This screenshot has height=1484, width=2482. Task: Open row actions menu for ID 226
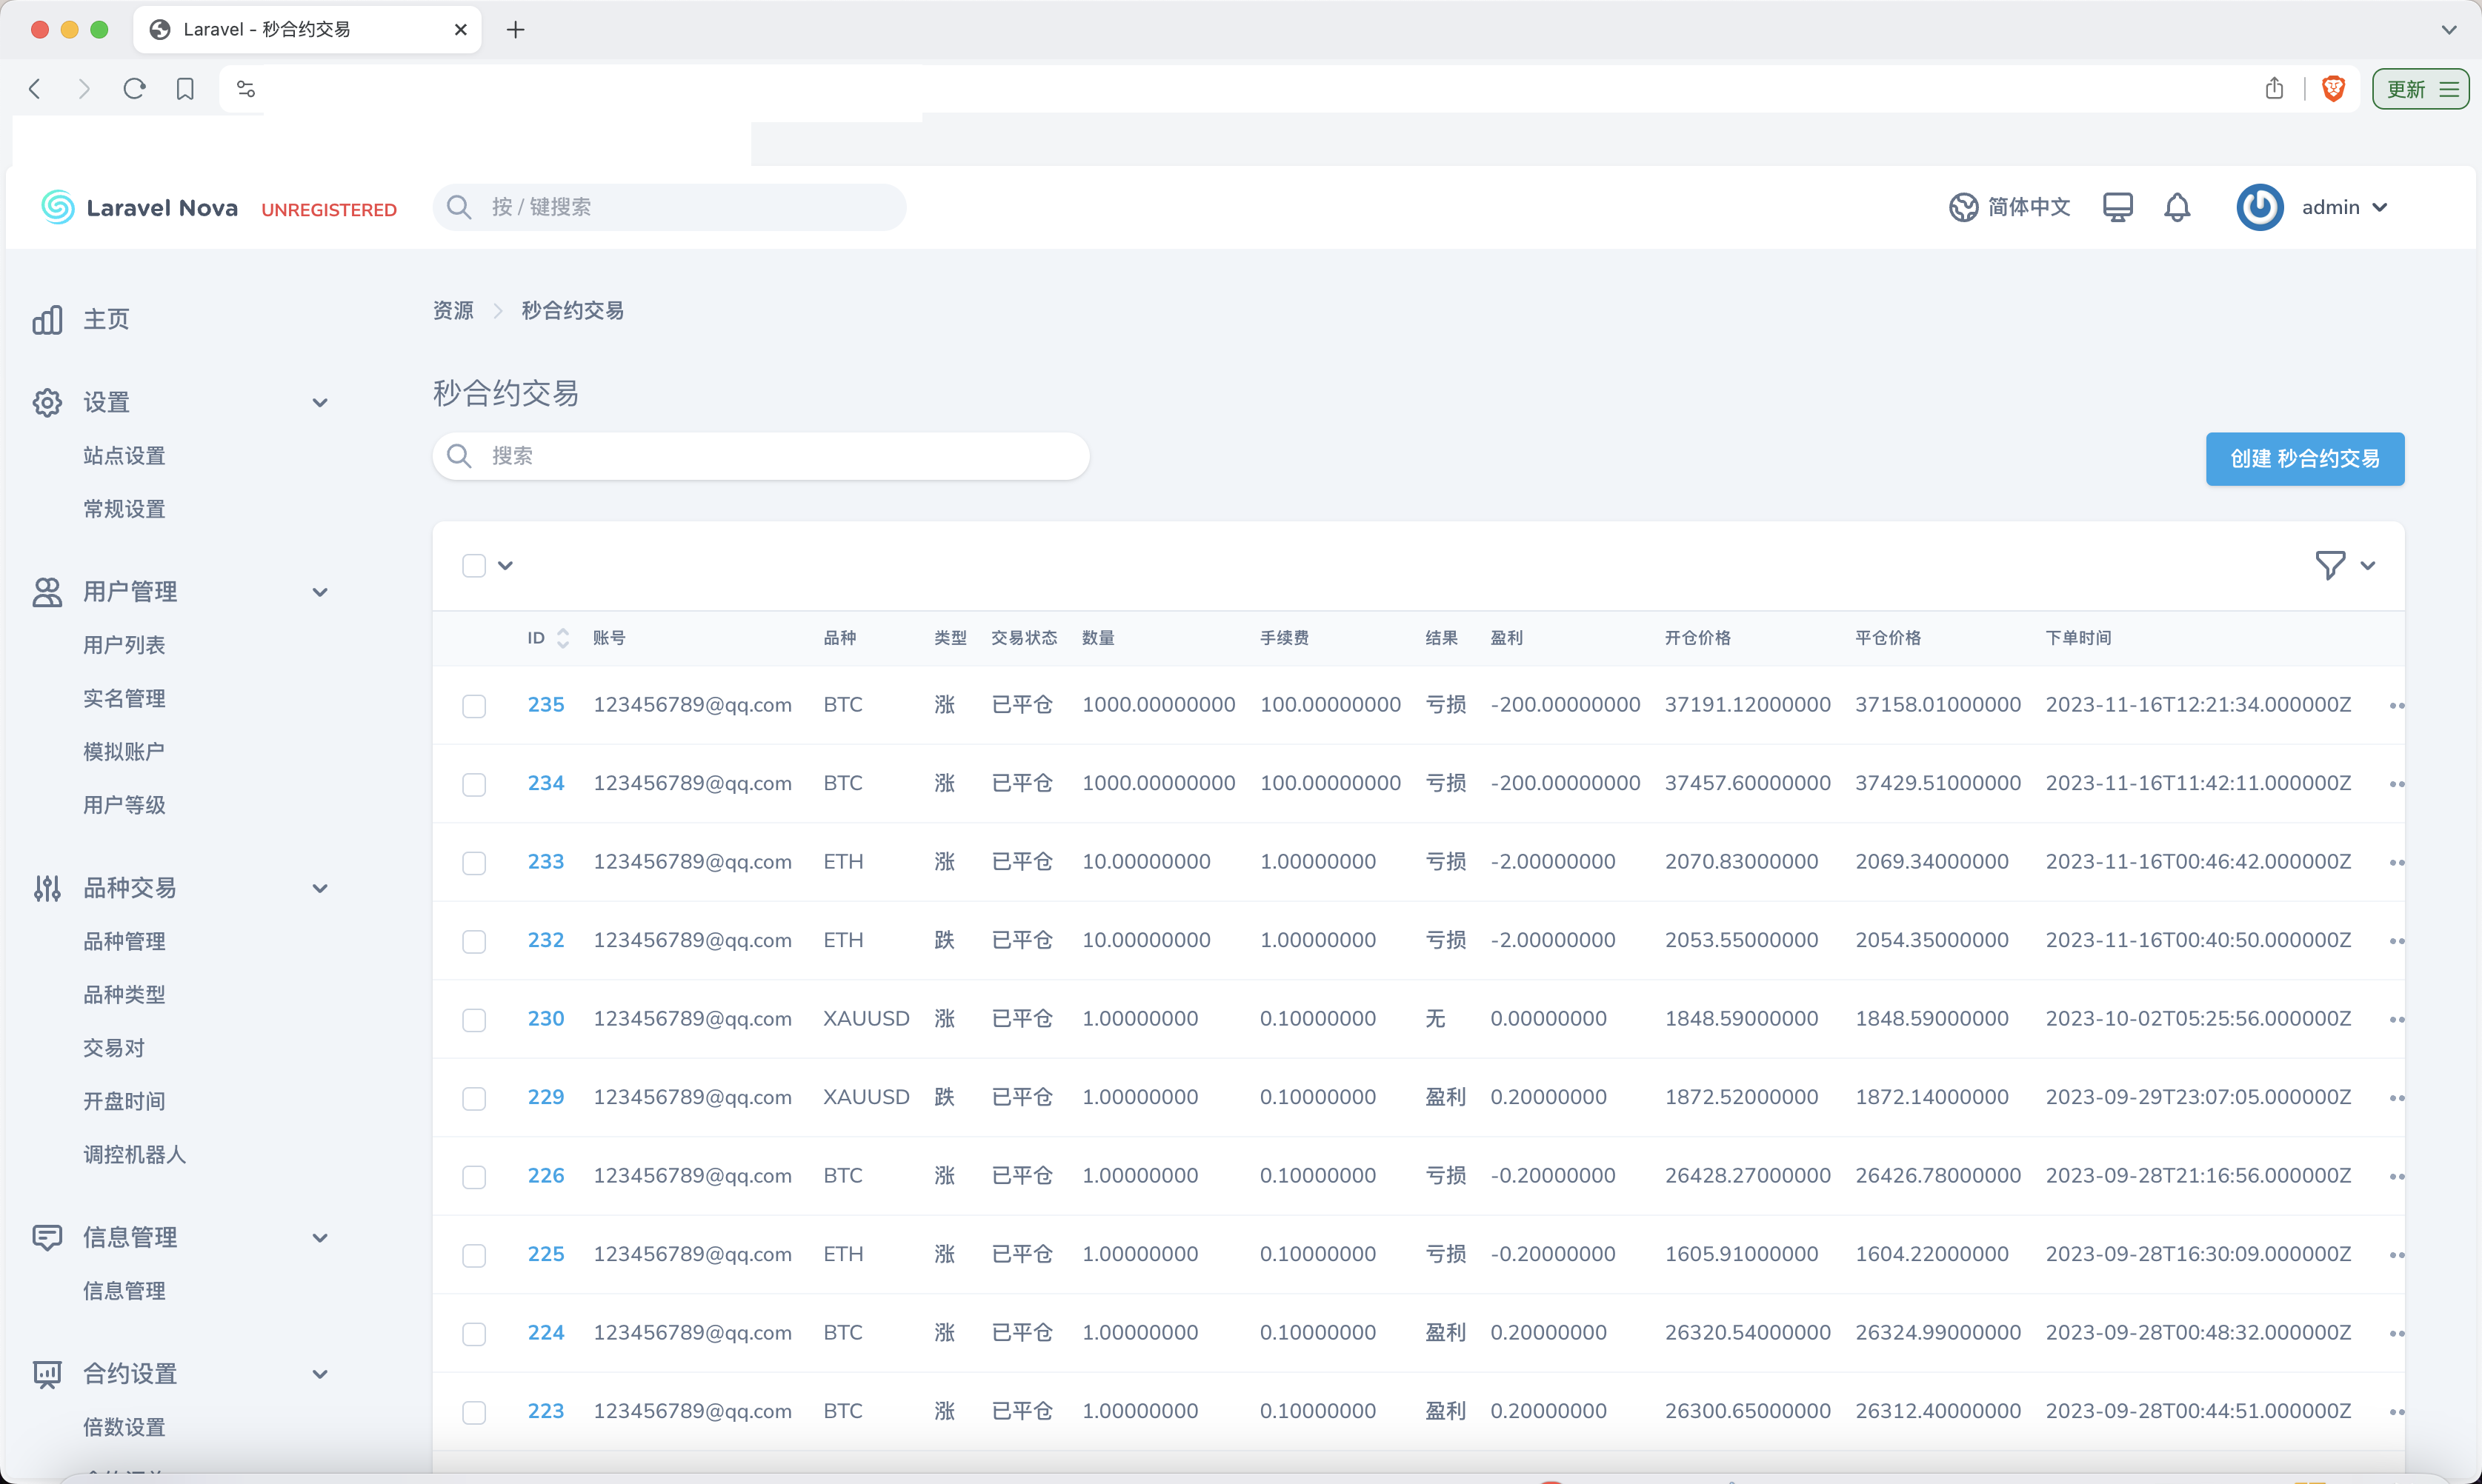pos(2397,1177)
